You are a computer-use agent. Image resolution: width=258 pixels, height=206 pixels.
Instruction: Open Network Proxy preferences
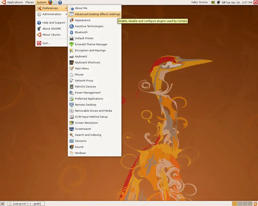tap(94, 80)
